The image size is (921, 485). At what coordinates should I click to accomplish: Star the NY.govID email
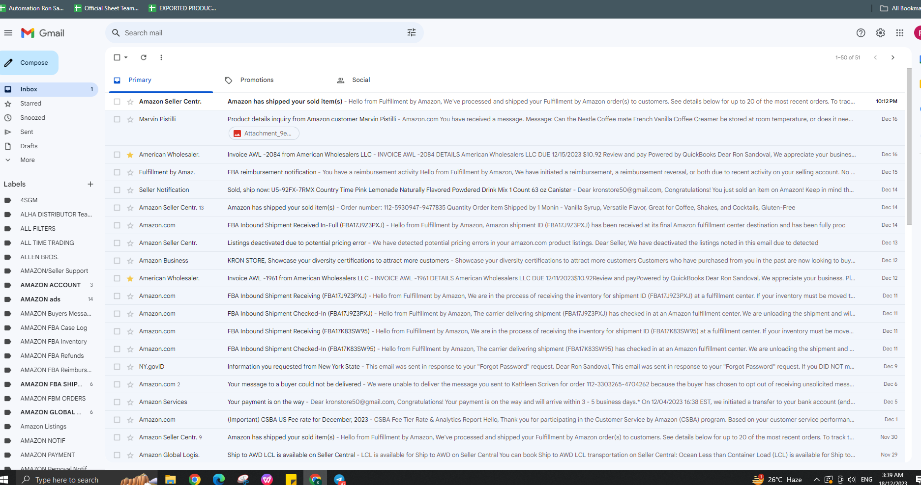pyautogui.click(x=130, y=367)
